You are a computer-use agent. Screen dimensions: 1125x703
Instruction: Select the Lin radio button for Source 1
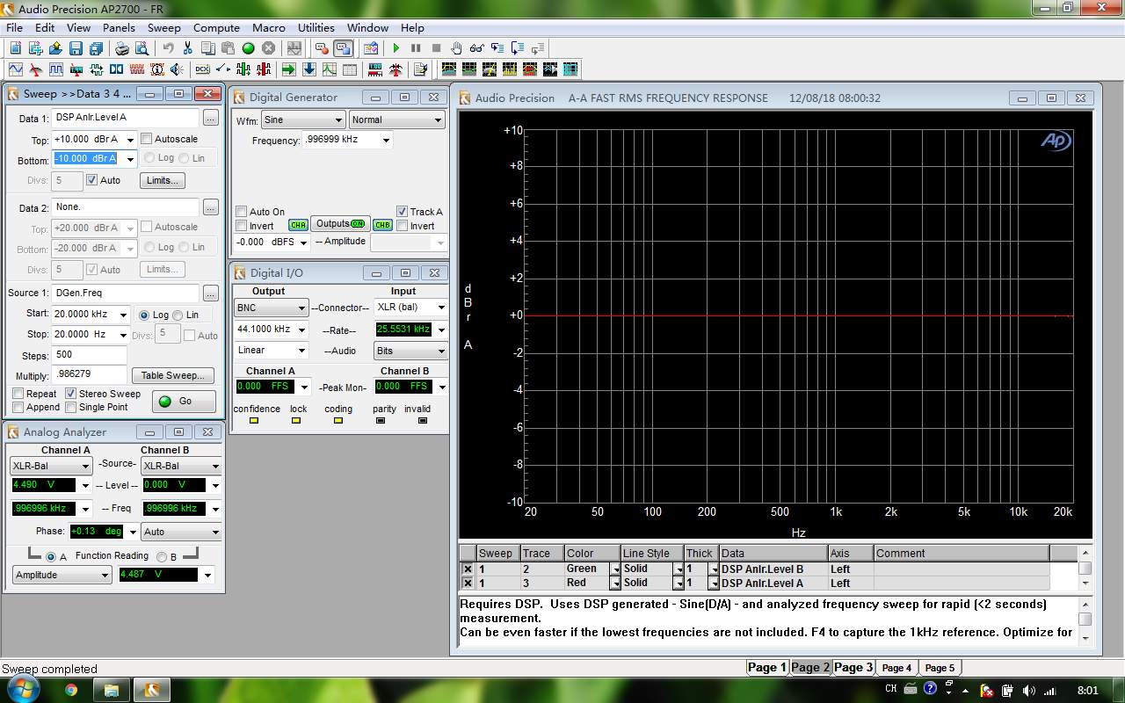point(178,315)
